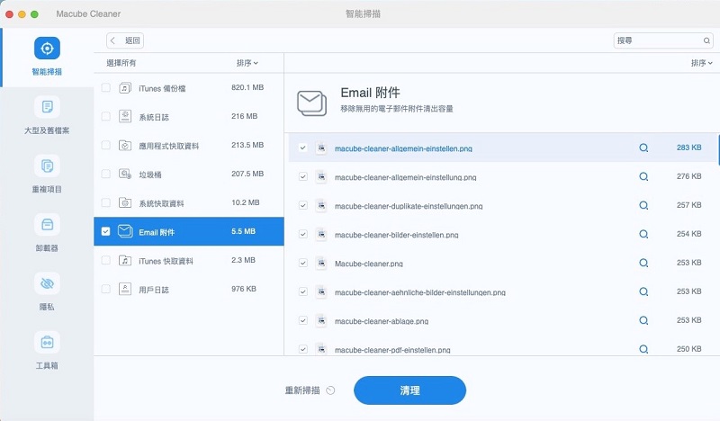
Task: Check the 應用程式快取資料 checkbox
Action: click(105, 145)
